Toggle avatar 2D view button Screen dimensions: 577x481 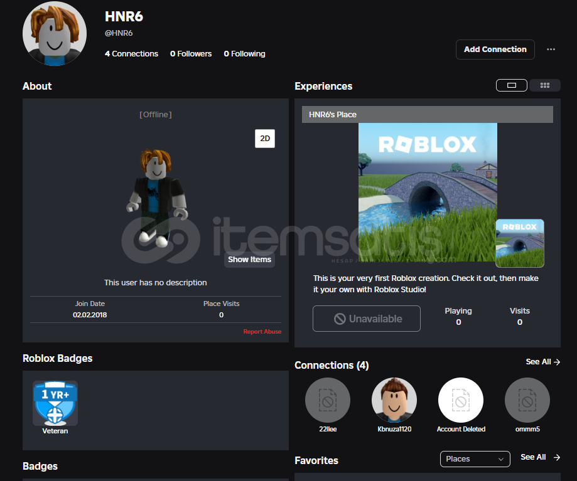pyautogui.click(x=265, y=139)
